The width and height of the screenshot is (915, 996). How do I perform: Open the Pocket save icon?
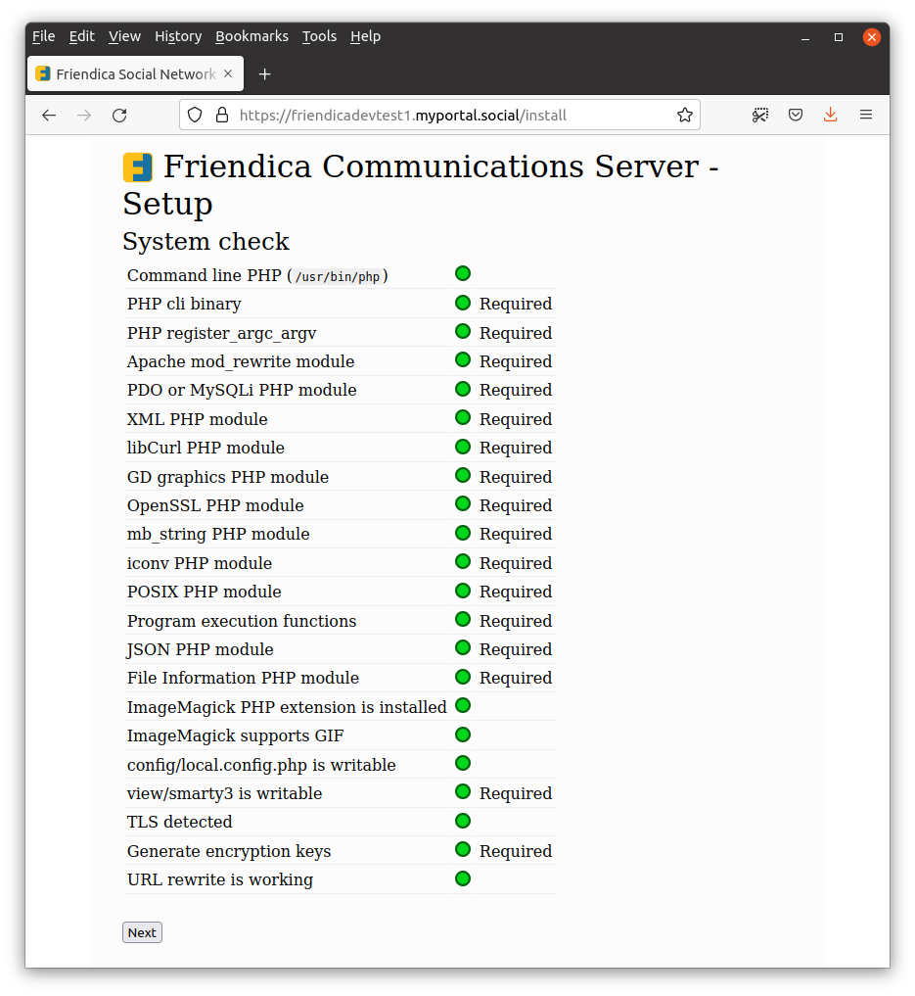coord(796,115)
